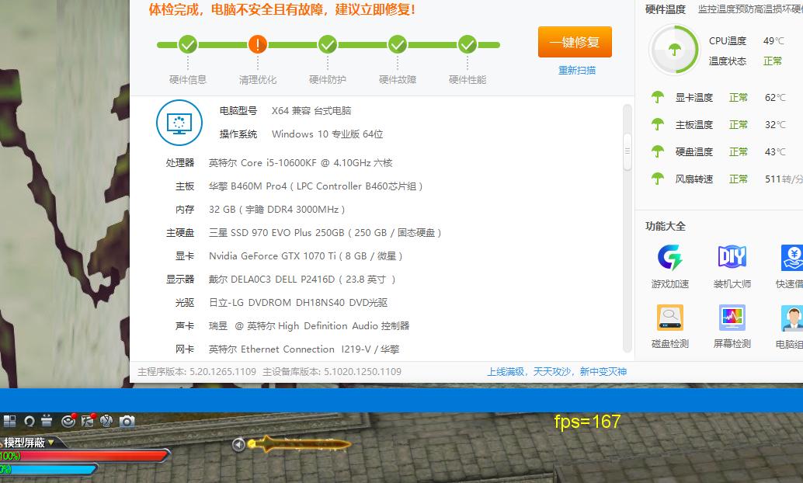This screenshot has width=803, height=483.
Task: Click the game refresh arrow icon
Action: point(30,421)
